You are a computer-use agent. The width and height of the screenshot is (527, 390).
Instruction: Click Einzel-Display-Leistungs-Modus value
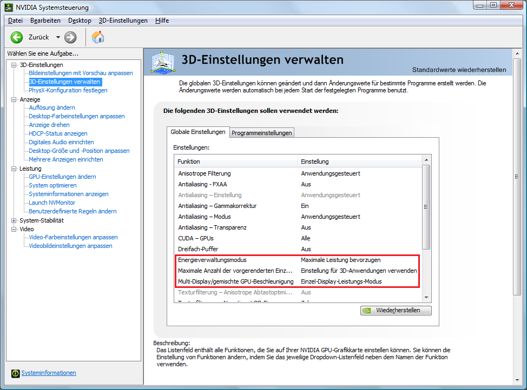(341, 281)
